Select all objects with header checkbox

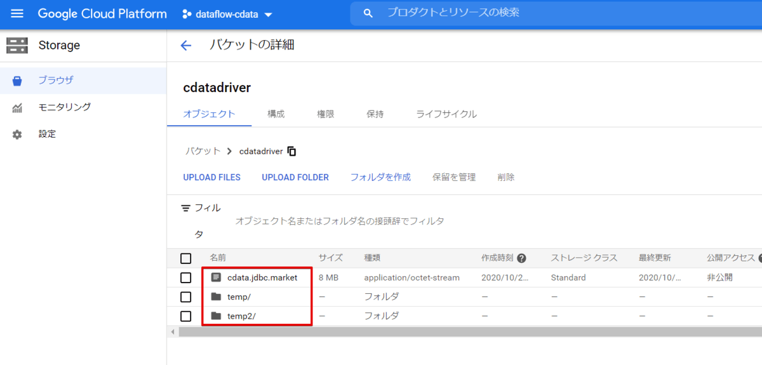point(186,258)
